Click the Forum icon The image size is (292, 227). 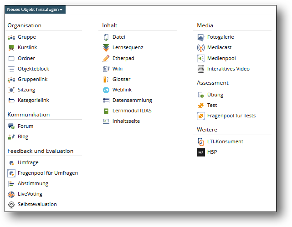(x=11, y=126)
